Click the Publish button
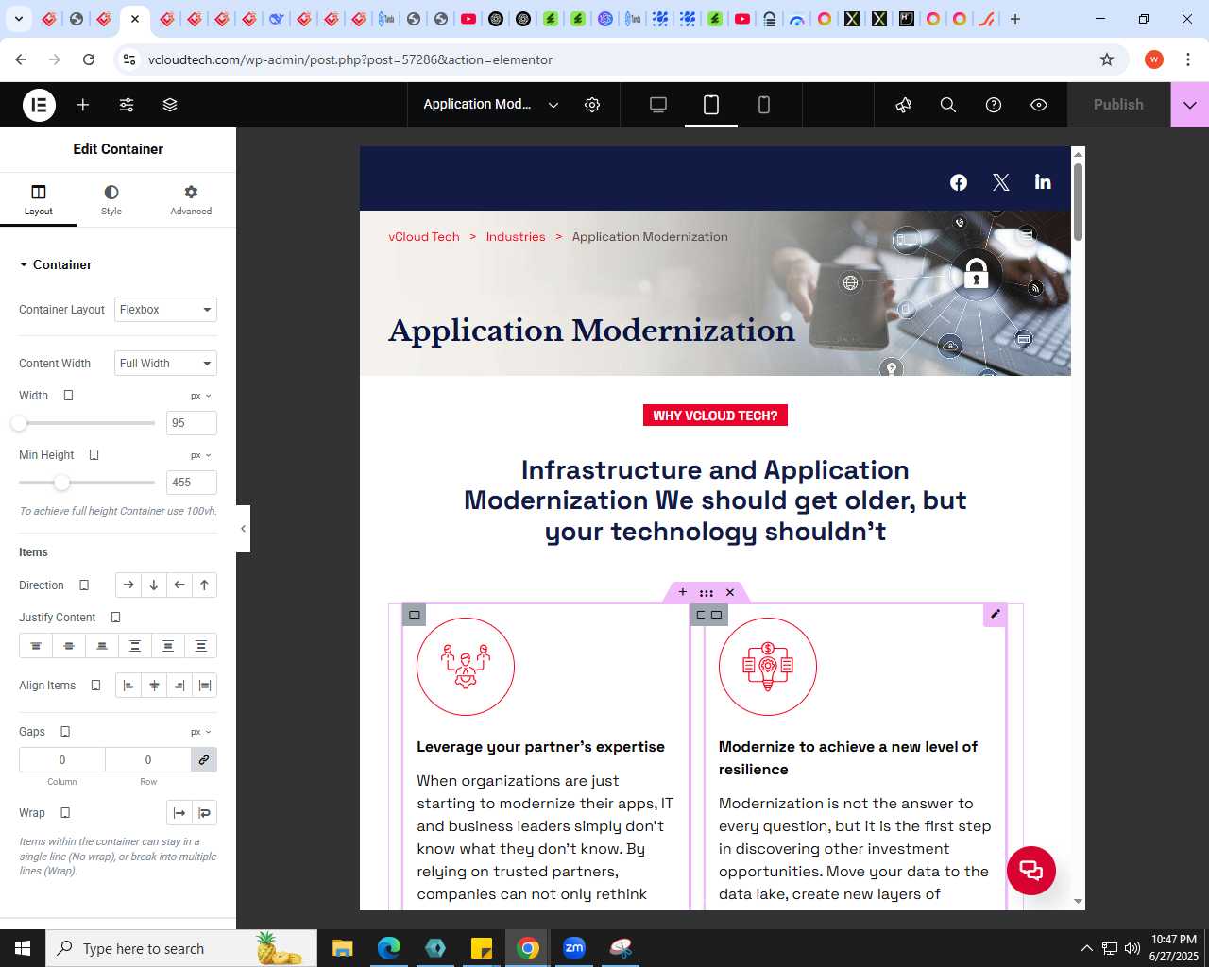This screenshot has width=1209, height=967. (1118, 105)
